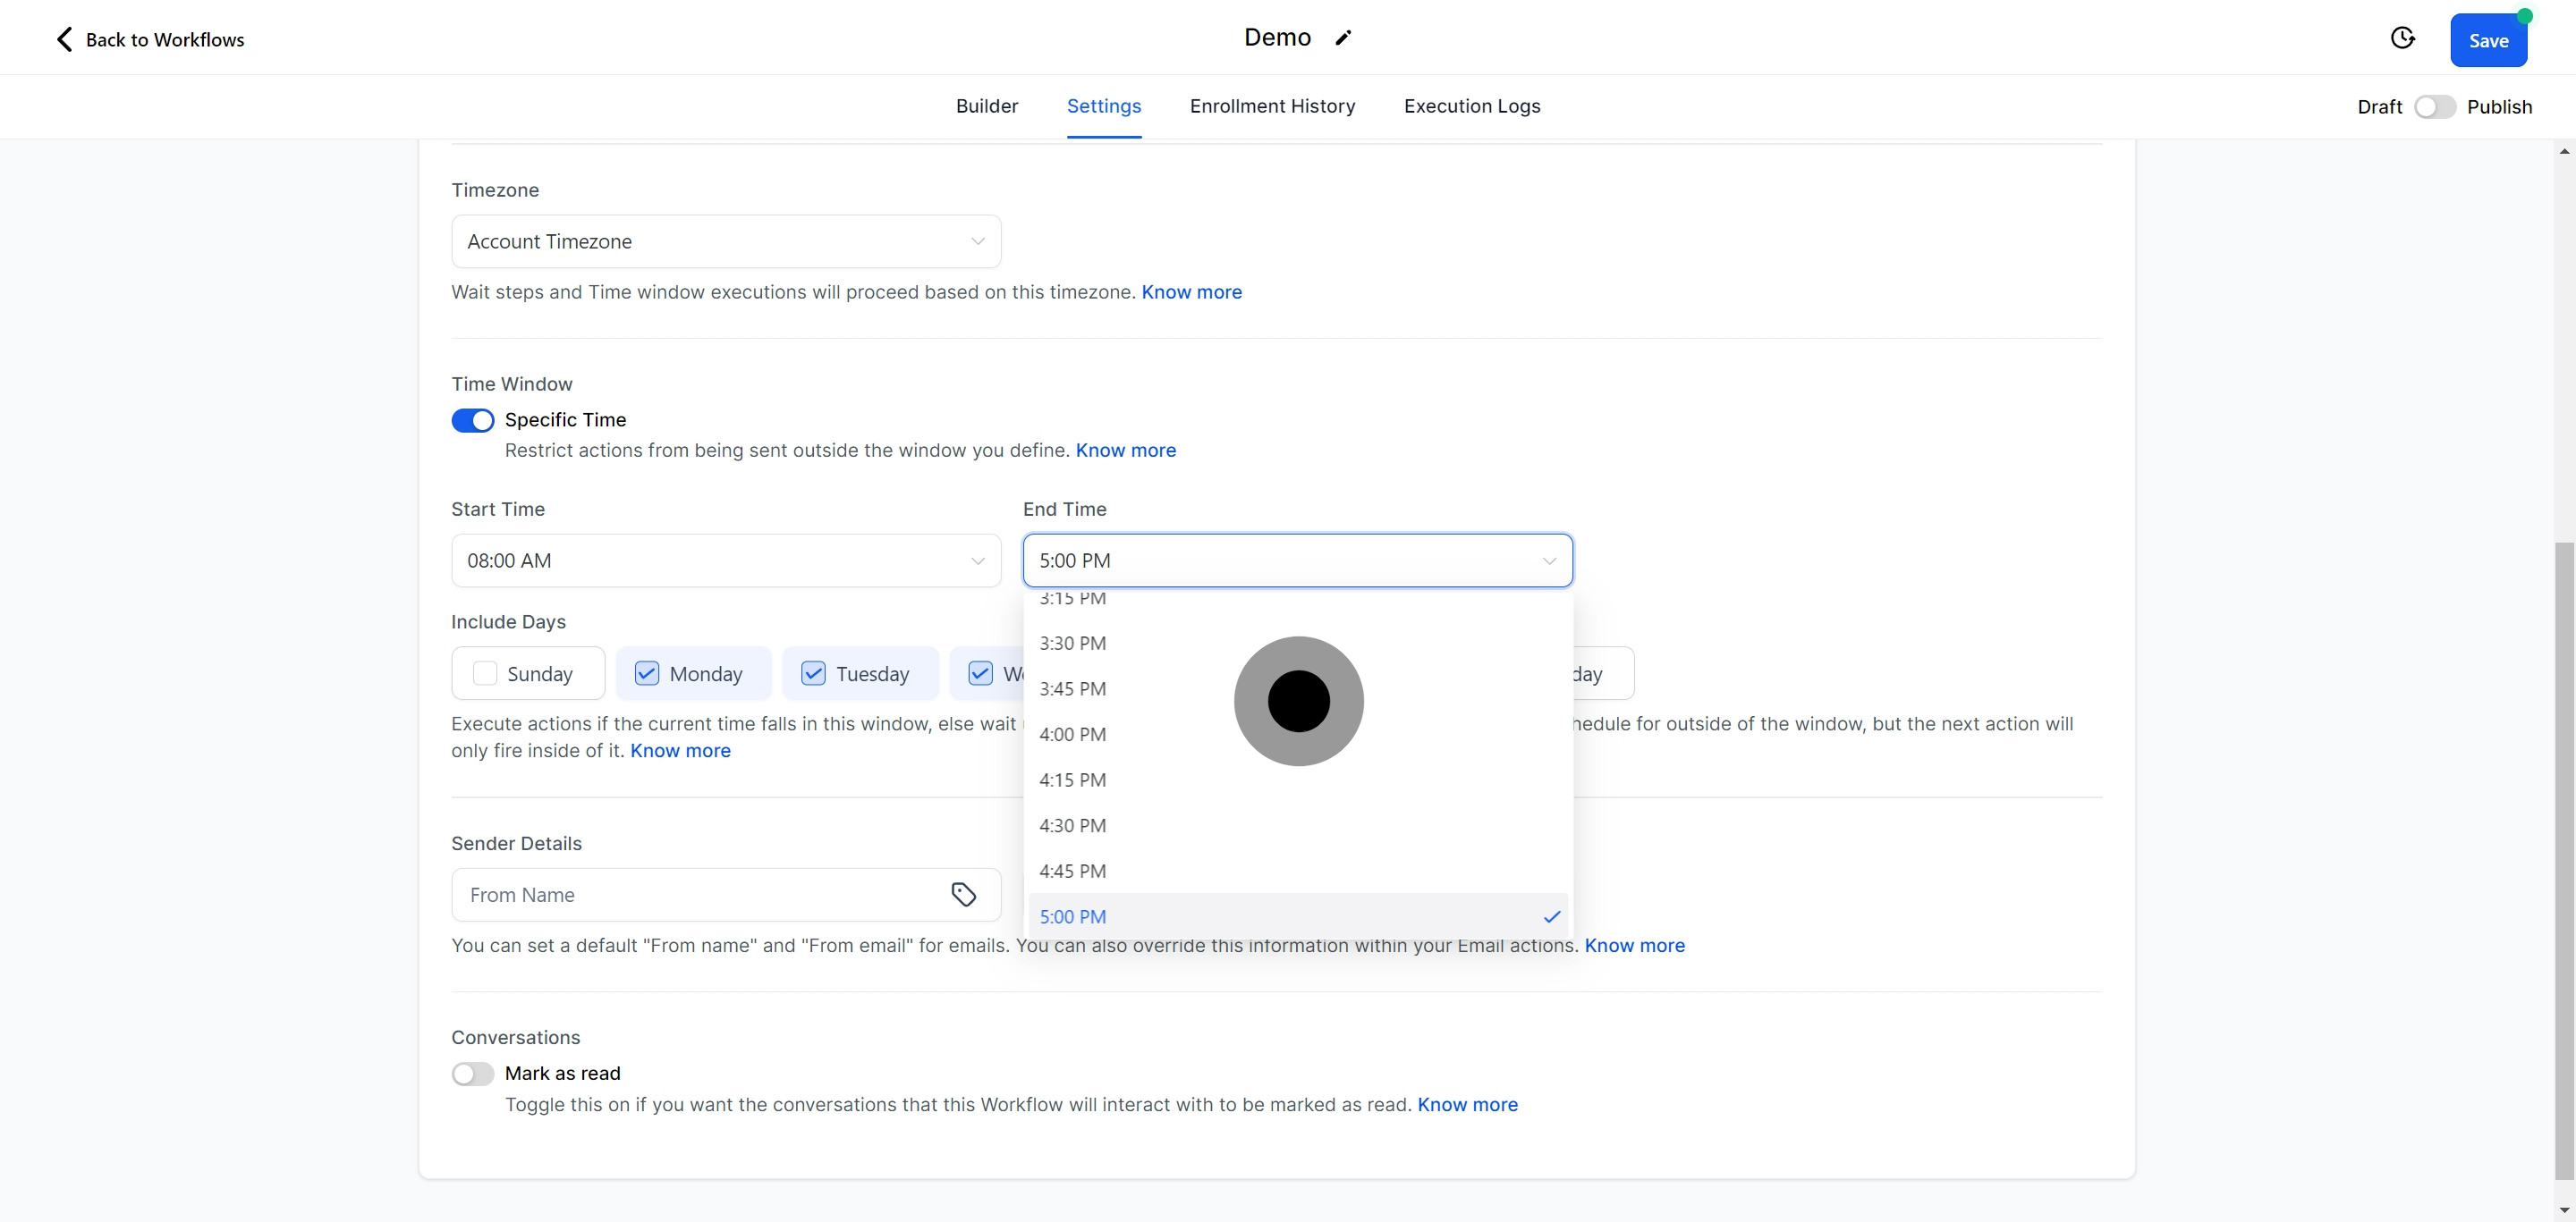Check the Sunday checkbox

485,673
